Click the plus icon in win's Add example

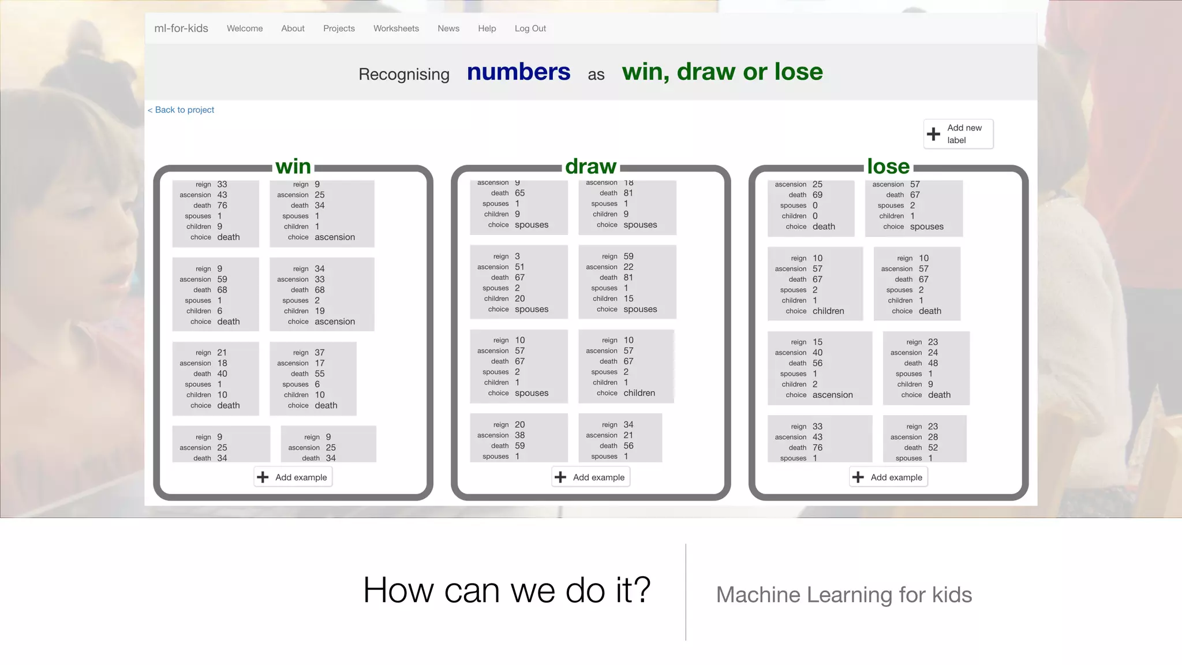tap(263, 477)
